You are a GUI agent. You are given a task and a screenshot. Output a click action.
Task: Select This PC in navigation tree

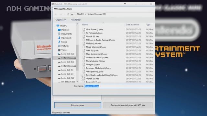click(63, 26)
